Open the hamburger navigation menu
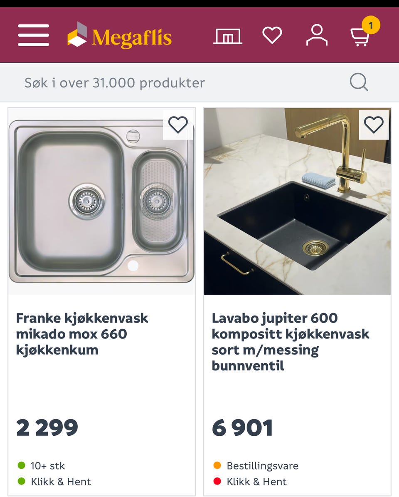Viewport: 399px width, 497px height. 33,35
